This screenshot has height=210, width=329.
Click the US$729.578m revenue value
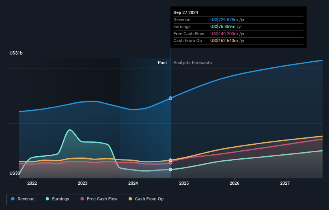coord(224,20)
